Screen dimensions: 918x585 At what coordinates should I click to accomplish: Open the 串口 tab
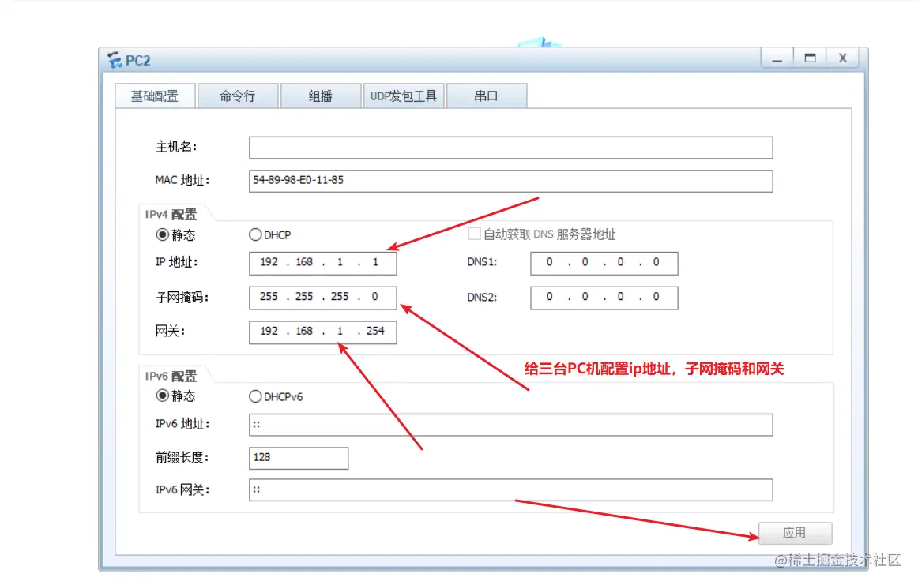point(486,96)
